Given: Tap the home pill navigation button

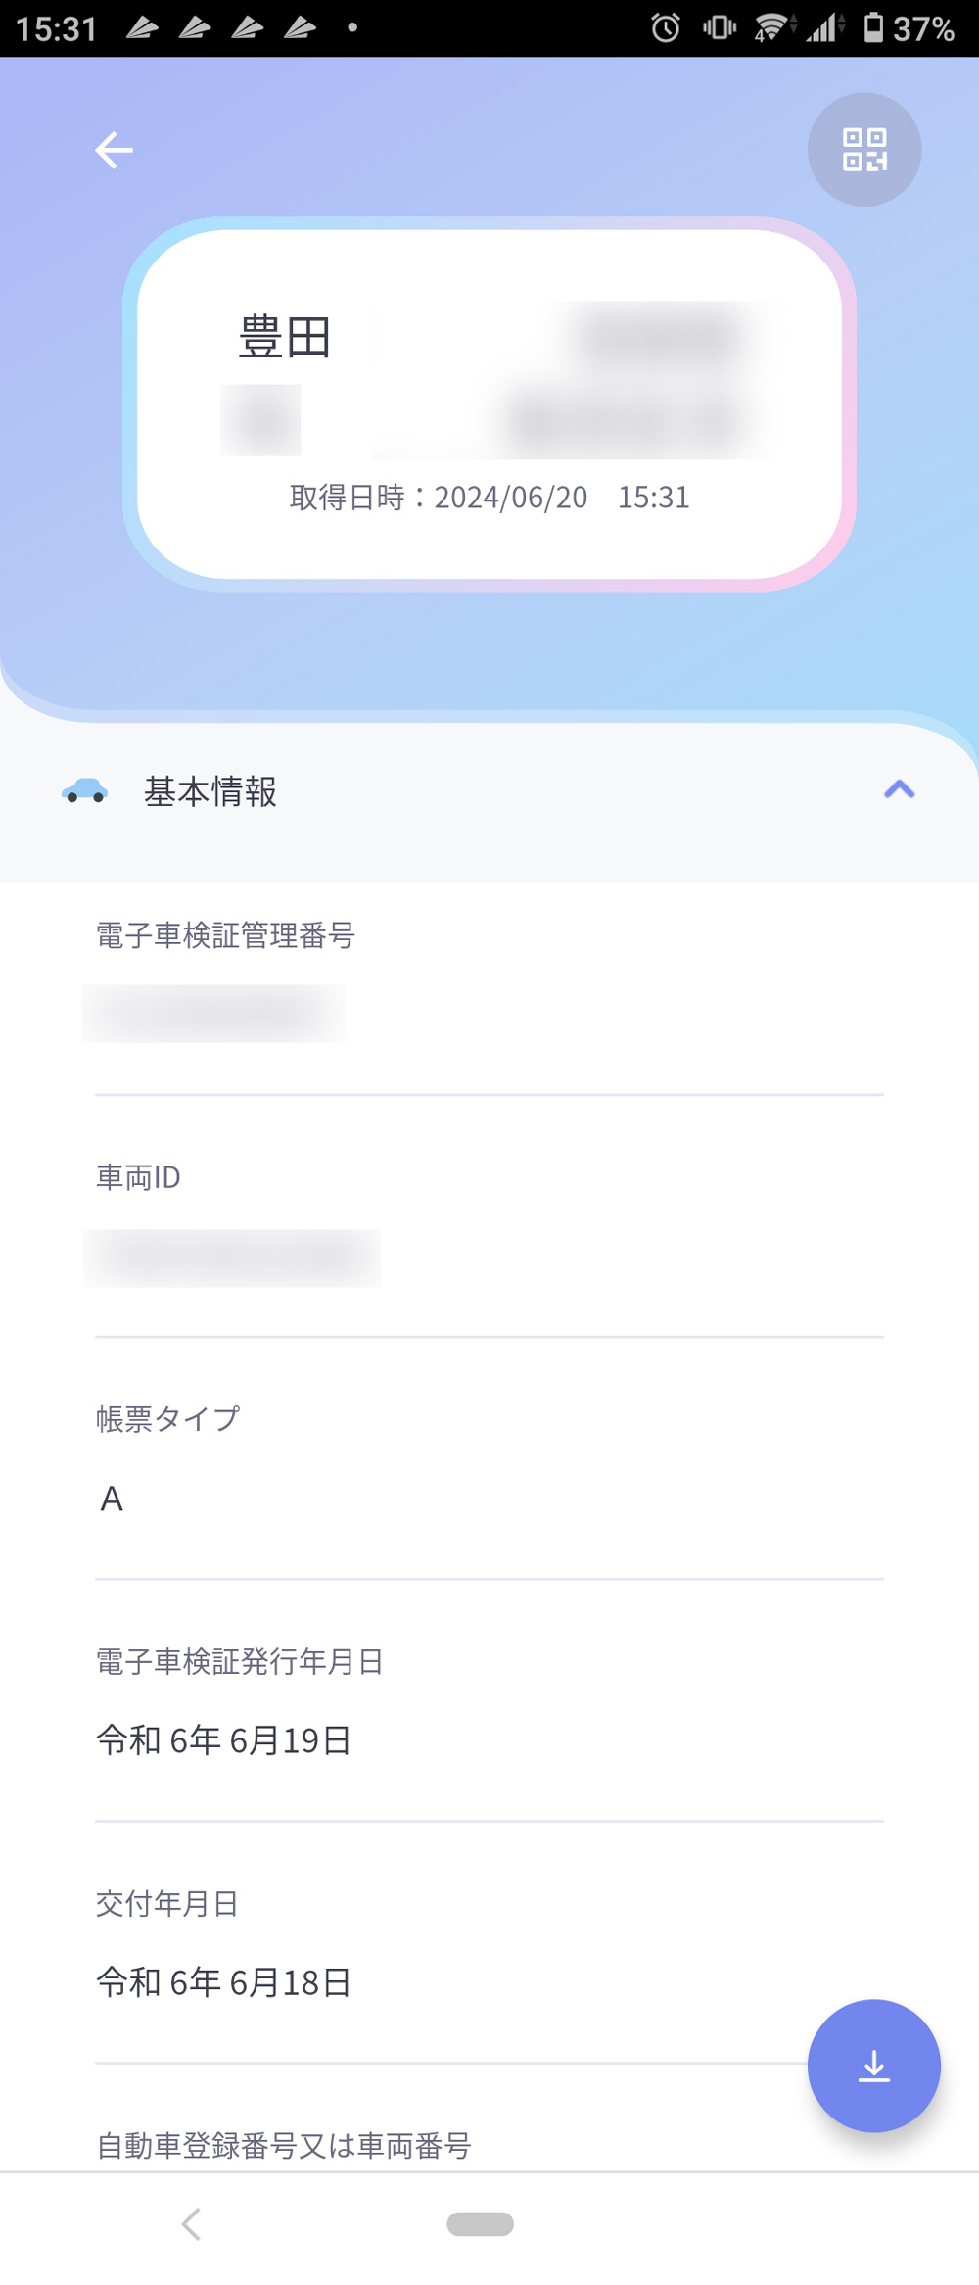Looking at the screenshot, I should (x=480, y=2224).
